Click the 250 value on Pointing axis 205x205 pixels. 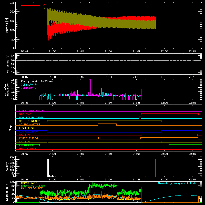point(12,3)
